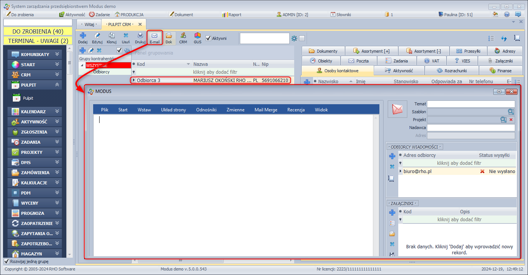
Task: Uncheck Rozwijaj jedną grupę checkbox
Action: tap(6, 261)
